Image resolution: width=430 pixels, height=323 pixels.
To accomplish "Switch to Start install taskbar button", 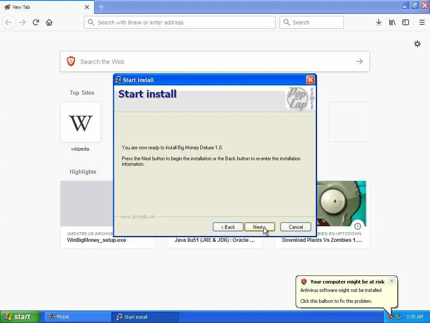I will pyautogui.click(x=145, y=317).
